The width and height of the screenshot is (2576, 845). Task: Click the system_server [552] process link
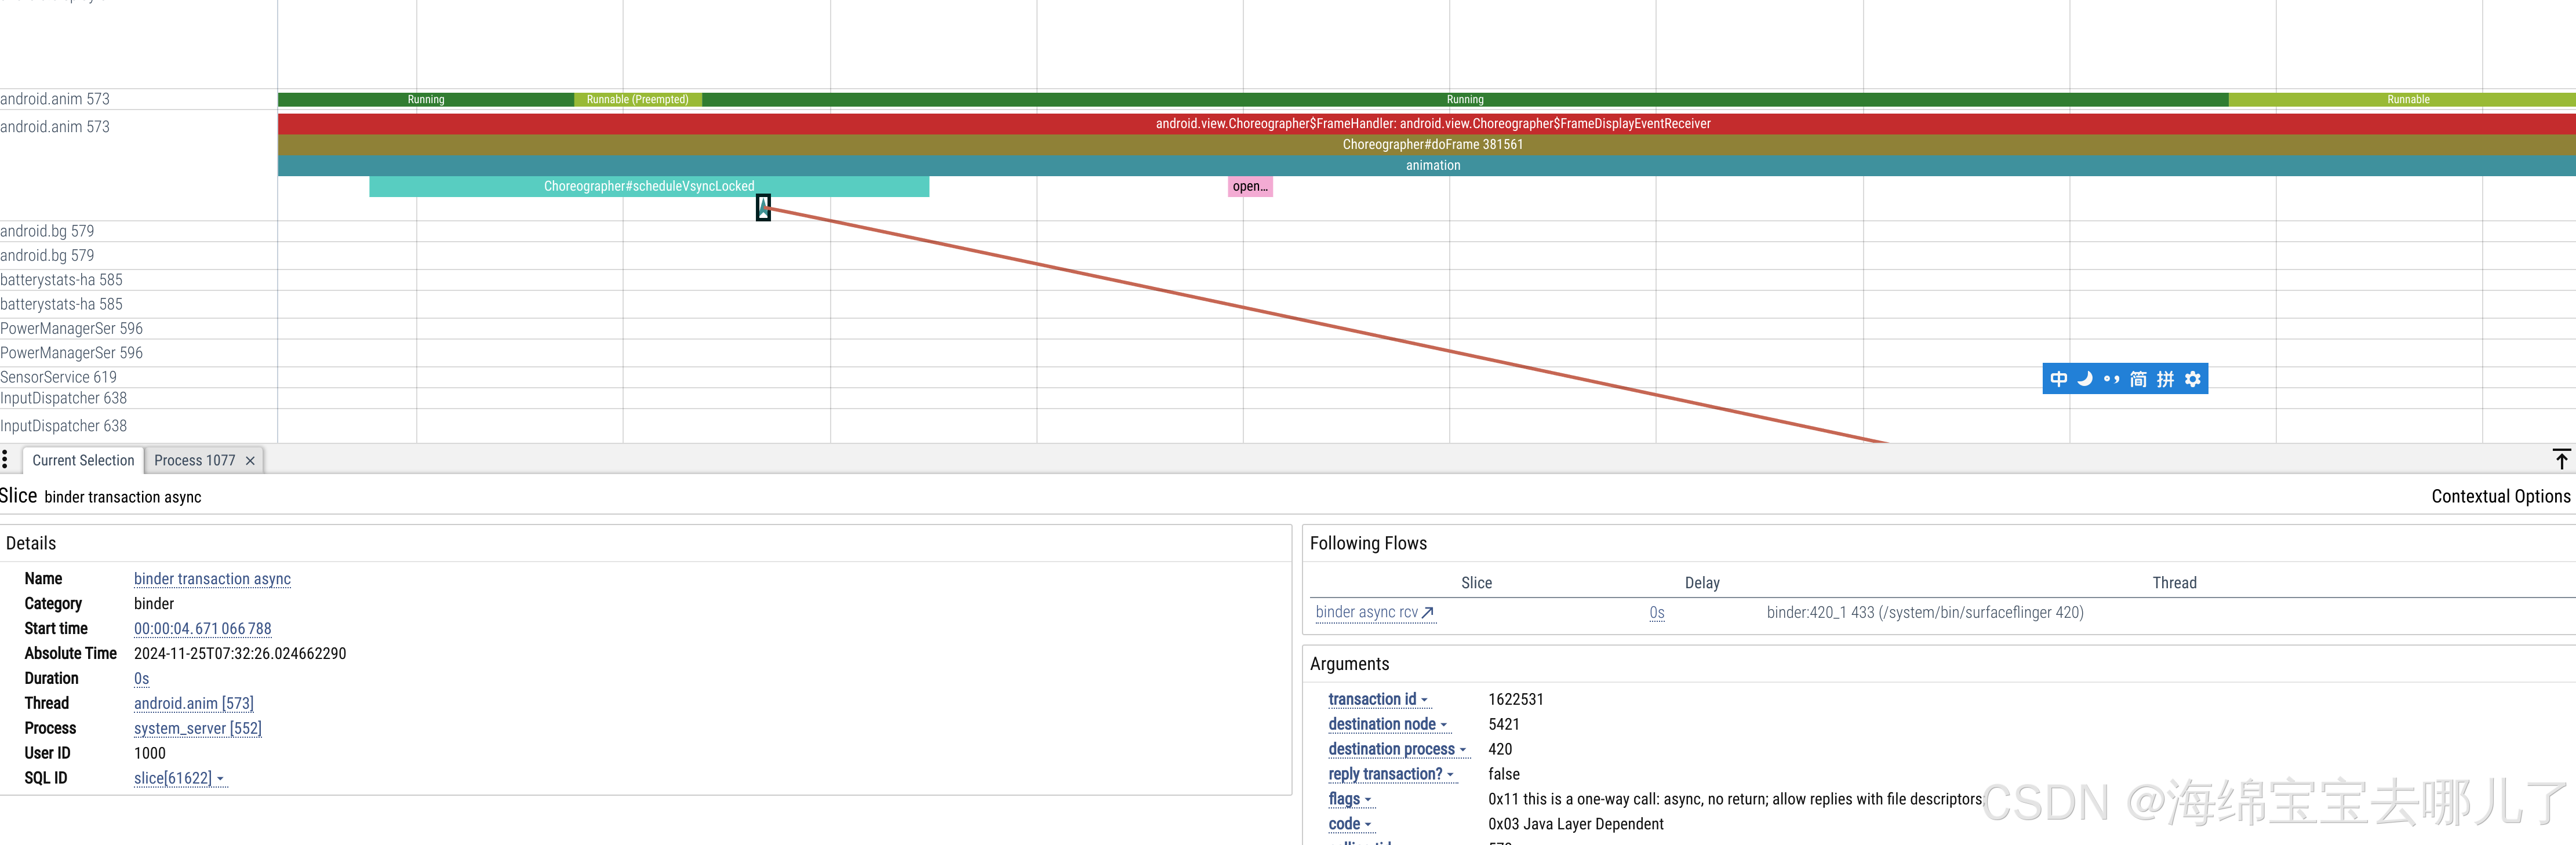tap(197, 728)
